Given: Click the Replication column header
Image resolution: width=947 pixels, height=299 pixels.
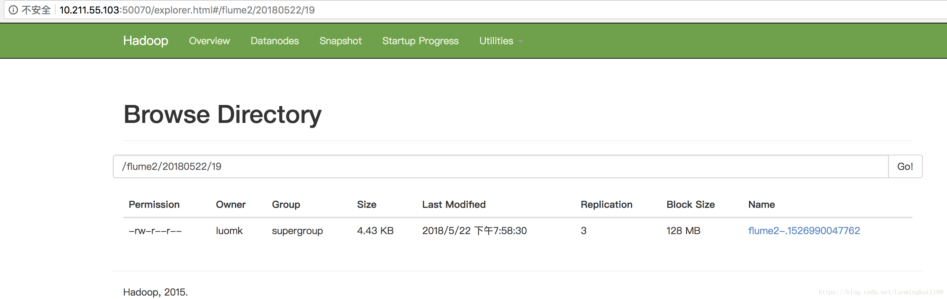Looking at the screenshot, I should tap(606, 205).
